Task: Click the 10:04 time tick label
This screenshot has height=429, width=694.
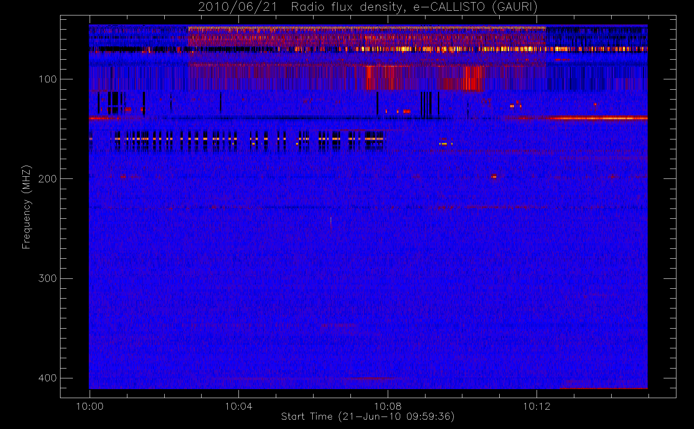Action: coord(238,406)
